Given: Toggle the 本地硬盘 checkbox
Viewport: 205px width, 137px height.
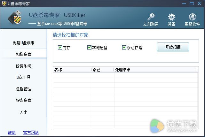Looking at the screenshot, I should (x=89, y=47).
